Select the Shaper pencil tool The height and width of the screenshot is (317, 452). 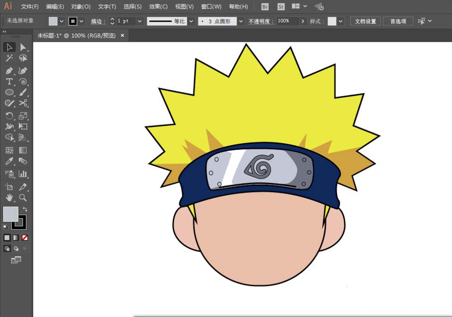pyautogui.click(x=9, y=103)
